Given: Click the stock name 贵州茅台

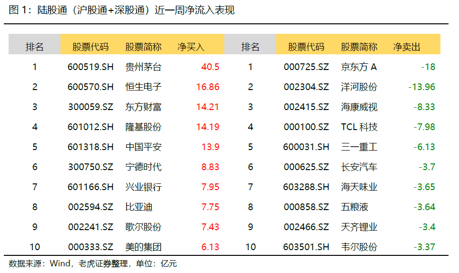Looking at the screenshot, I should (143, 67).
